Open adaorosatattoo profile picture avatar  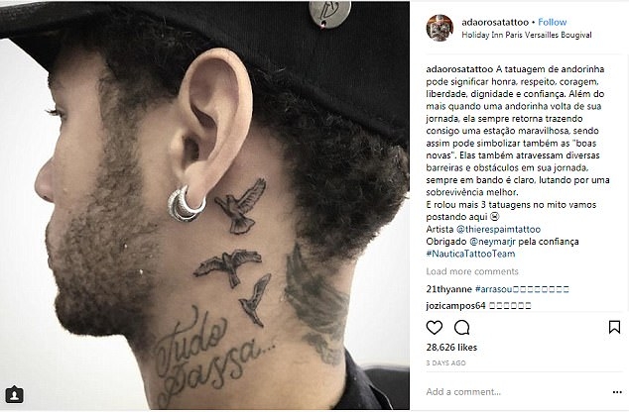[440, 28]
